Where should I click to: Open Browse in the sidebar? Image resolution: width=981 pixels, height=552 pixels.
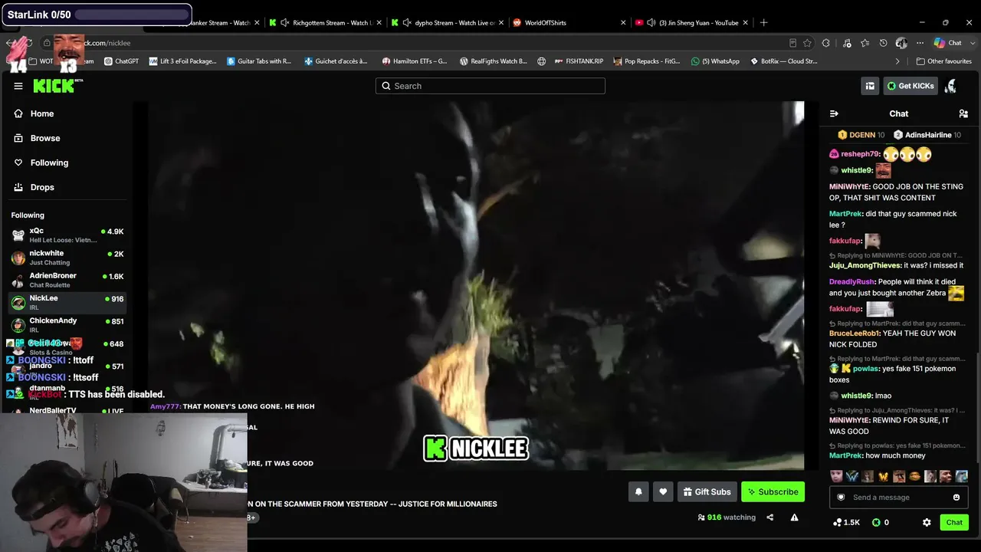(x=45, y=138)
